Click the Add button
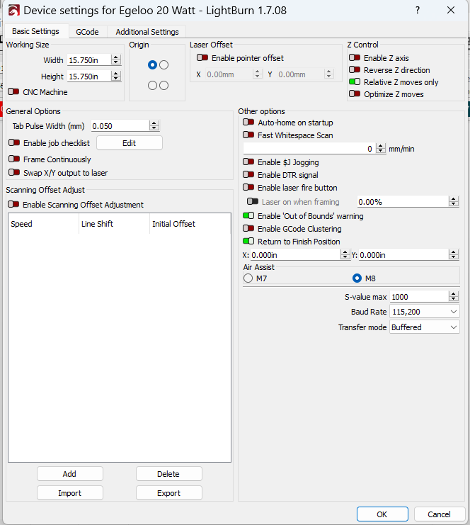This screenshot has height=525, width=470. click(x=70, y=474)
